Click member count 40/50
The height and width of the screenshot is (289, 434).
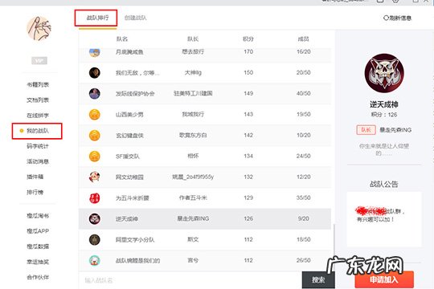[303, 93]
